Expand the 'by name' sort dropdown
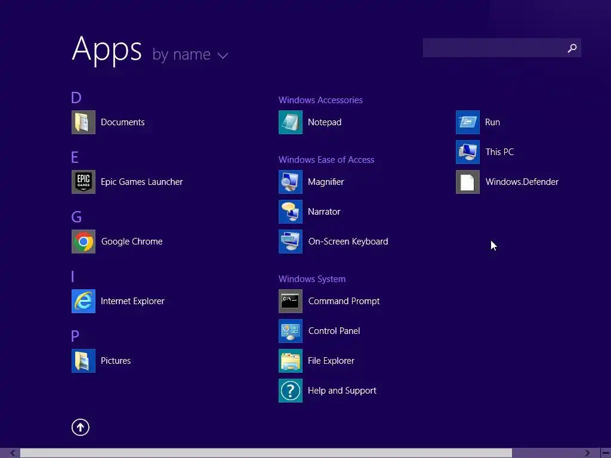 [190, 55]
